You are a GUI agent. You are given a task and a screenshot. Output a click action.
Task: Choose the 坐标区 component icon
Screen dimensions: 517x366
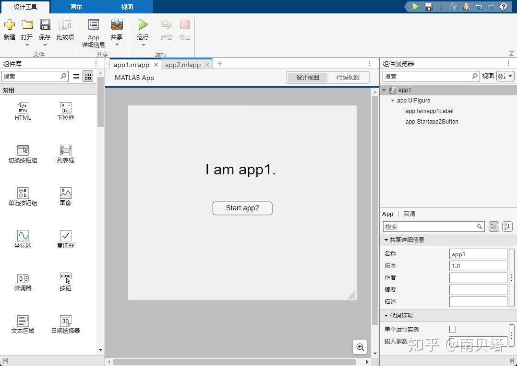pos(23,238)
